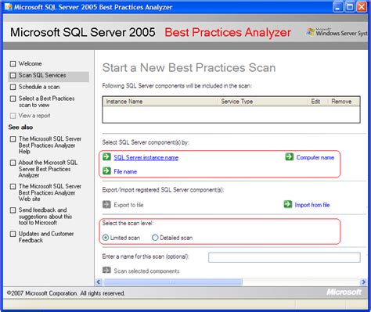The height and width of the screenshot is (312, 371).
Task: Select the Detailed scan radio button
Action: point(155,238)
